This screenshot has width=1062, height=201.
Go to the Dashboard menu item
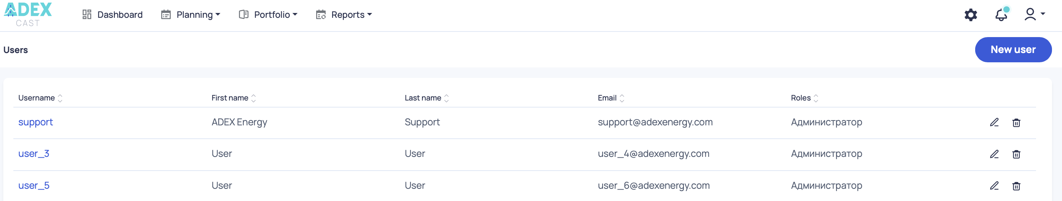click(x=112, y=15)
